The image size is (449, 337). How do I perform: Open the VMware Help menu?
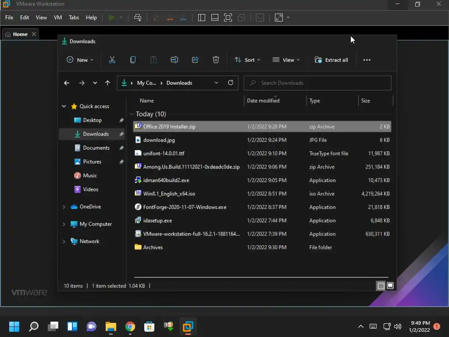click(x=91, y=18)
